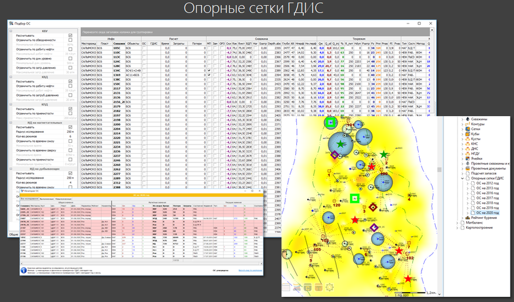Image resolution: width=514 pixels, height=302 pixels.
Task: Click the blue info icon in monitoring window
Action: click(23, 271)
